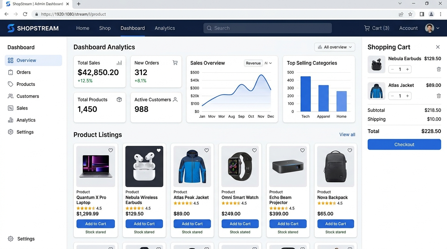Go to the Home nav item
Image resolution: width=447 pixels, height=249 pixels.
point(83,28)
